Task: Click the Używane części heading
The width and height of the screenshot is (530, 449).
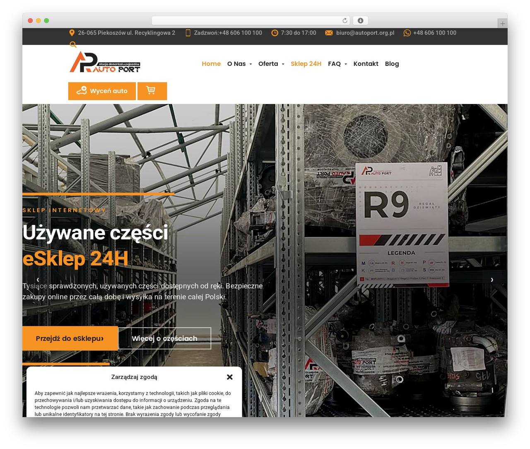Action: point(95,232)
